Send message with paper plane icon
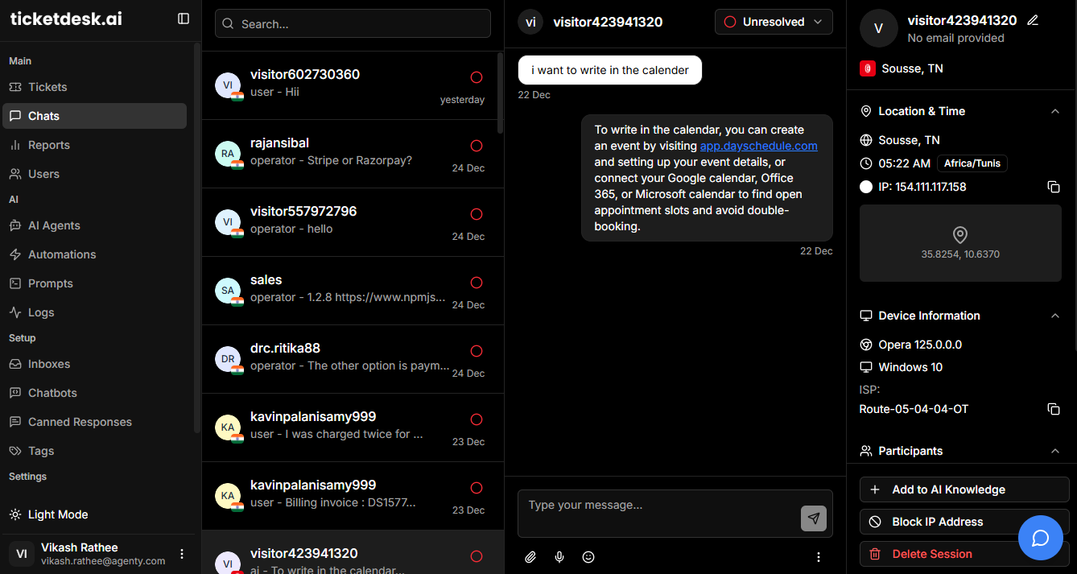 [813, 518]
